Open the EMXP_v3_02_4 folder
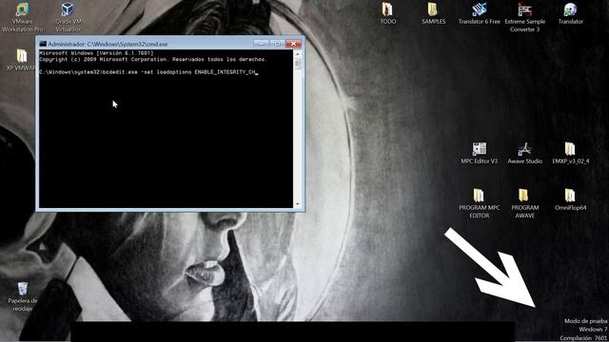 click(x=570, y=153)
